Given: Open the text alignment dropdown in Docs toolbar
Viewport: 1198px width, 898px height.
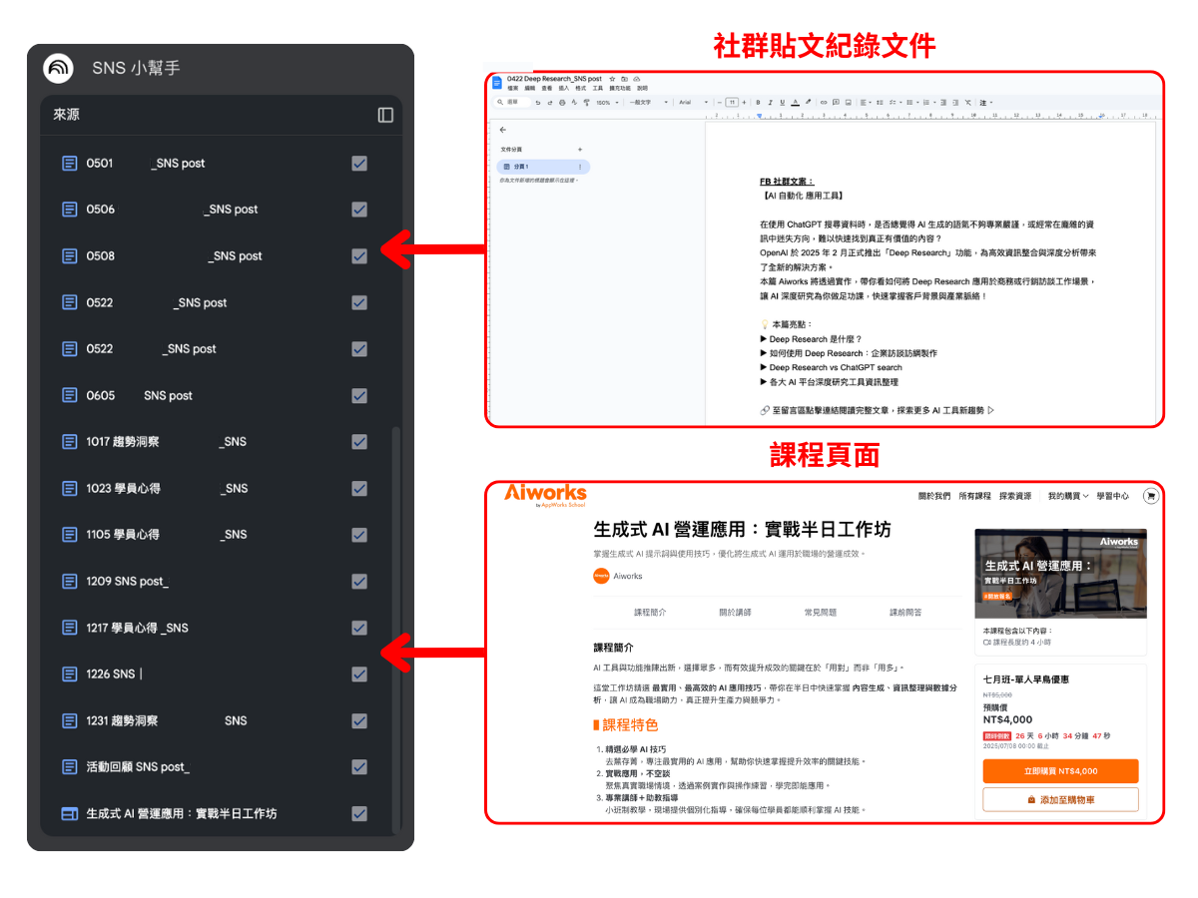Looking at the screenshot, I should [x=866, y=102].
